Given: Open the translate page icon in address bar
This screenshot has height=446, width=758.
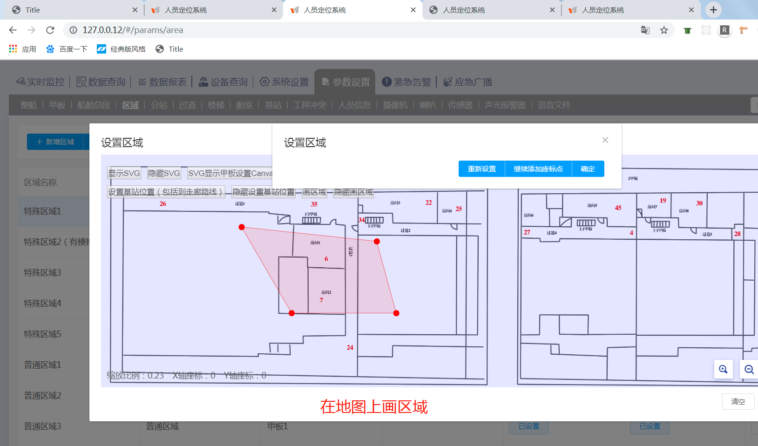Looking at the screenshot, I should pyautogui.click(x=645, y=30).
